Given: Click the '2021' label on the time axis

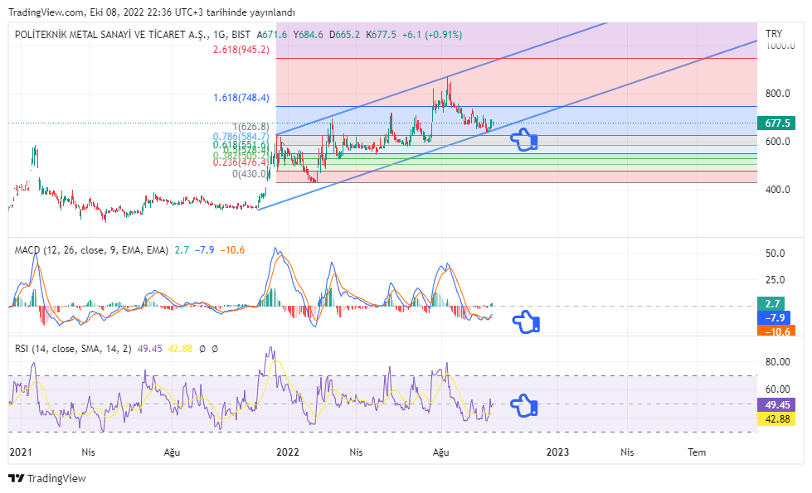Looking at the screenshot, I should 21,452.
